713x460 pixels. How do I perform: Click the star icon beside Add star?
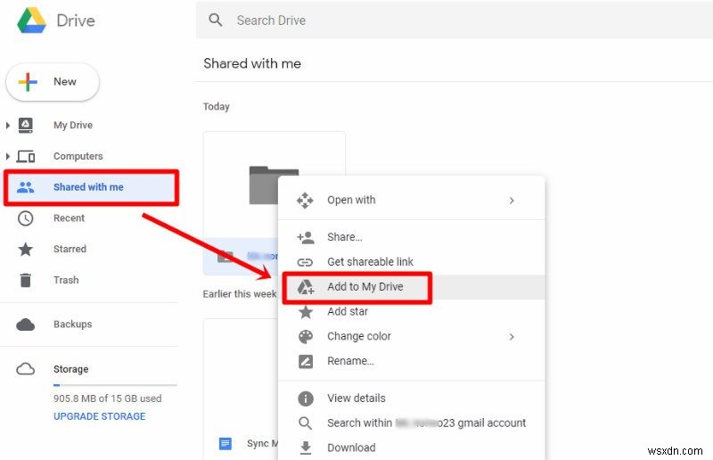tap(306, 312)
